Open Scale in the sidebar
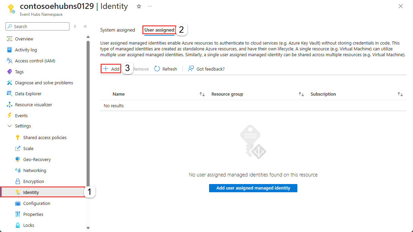This screenshot has width=413, height=232. 28,148
